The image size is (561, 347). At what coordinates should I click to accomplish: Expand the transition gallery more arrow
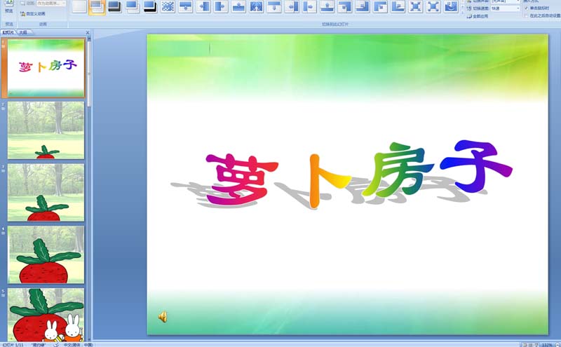coord(462,12)
